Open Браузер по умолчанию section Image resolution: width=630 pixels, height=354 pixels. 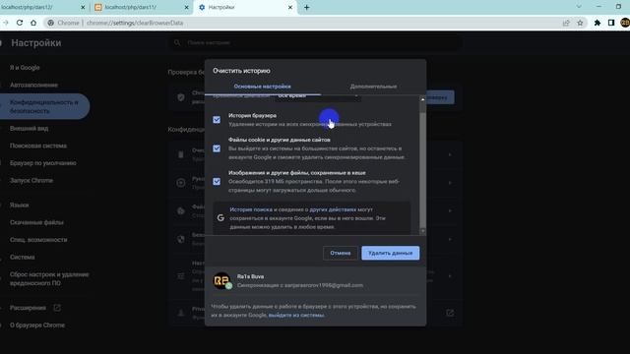click(x=43, y=163)
